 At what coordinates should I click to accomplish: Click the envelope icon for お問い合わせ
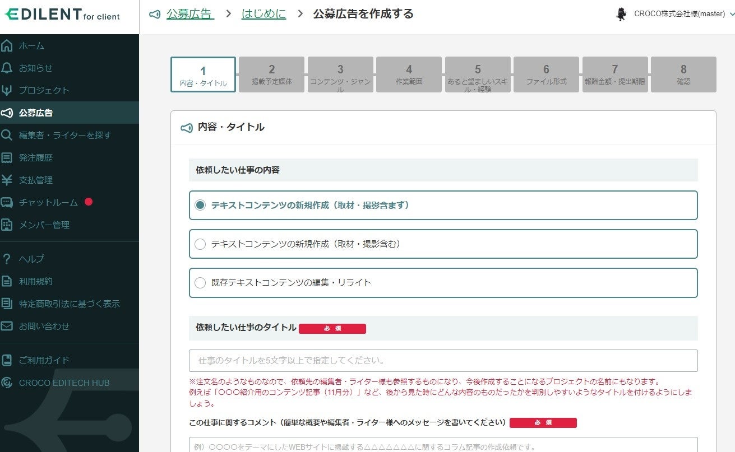[x=7, y=326]
